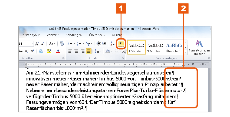Open the Verweise tab
Image resolution: width=230 pixels, height=117 pixels.
(53, 35)
